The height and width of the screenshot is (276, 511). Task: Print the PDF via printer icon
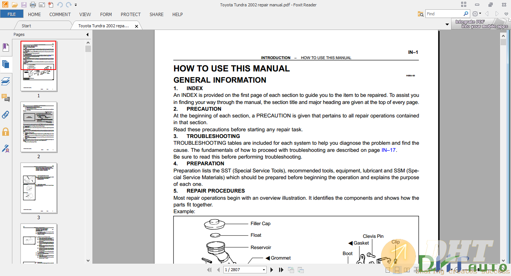coord(33,5)
